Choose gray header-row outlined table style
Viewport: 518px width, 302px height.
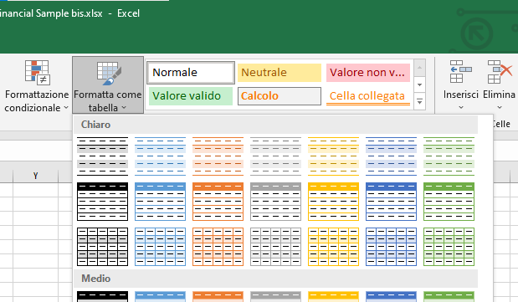click(x=275, y=202)
